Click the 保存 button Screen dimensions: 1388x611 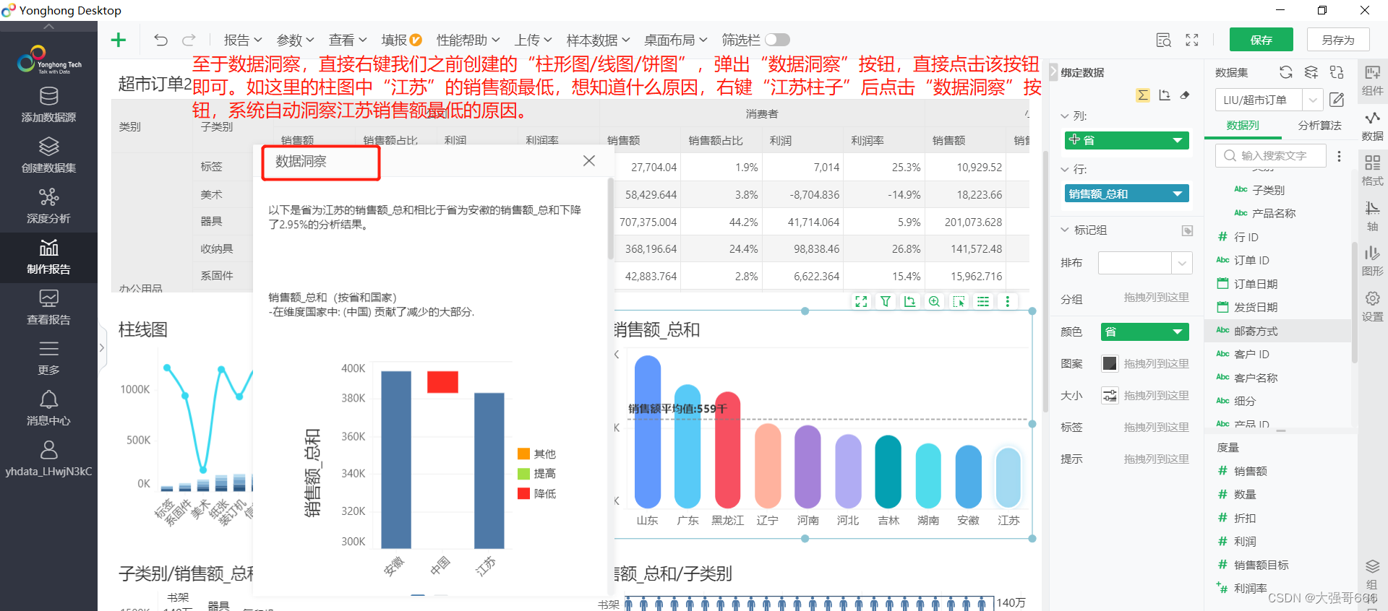click(x=1261, y=40)
